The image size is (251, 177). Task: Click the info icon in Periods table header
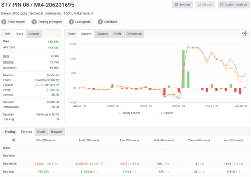point(14,140)
